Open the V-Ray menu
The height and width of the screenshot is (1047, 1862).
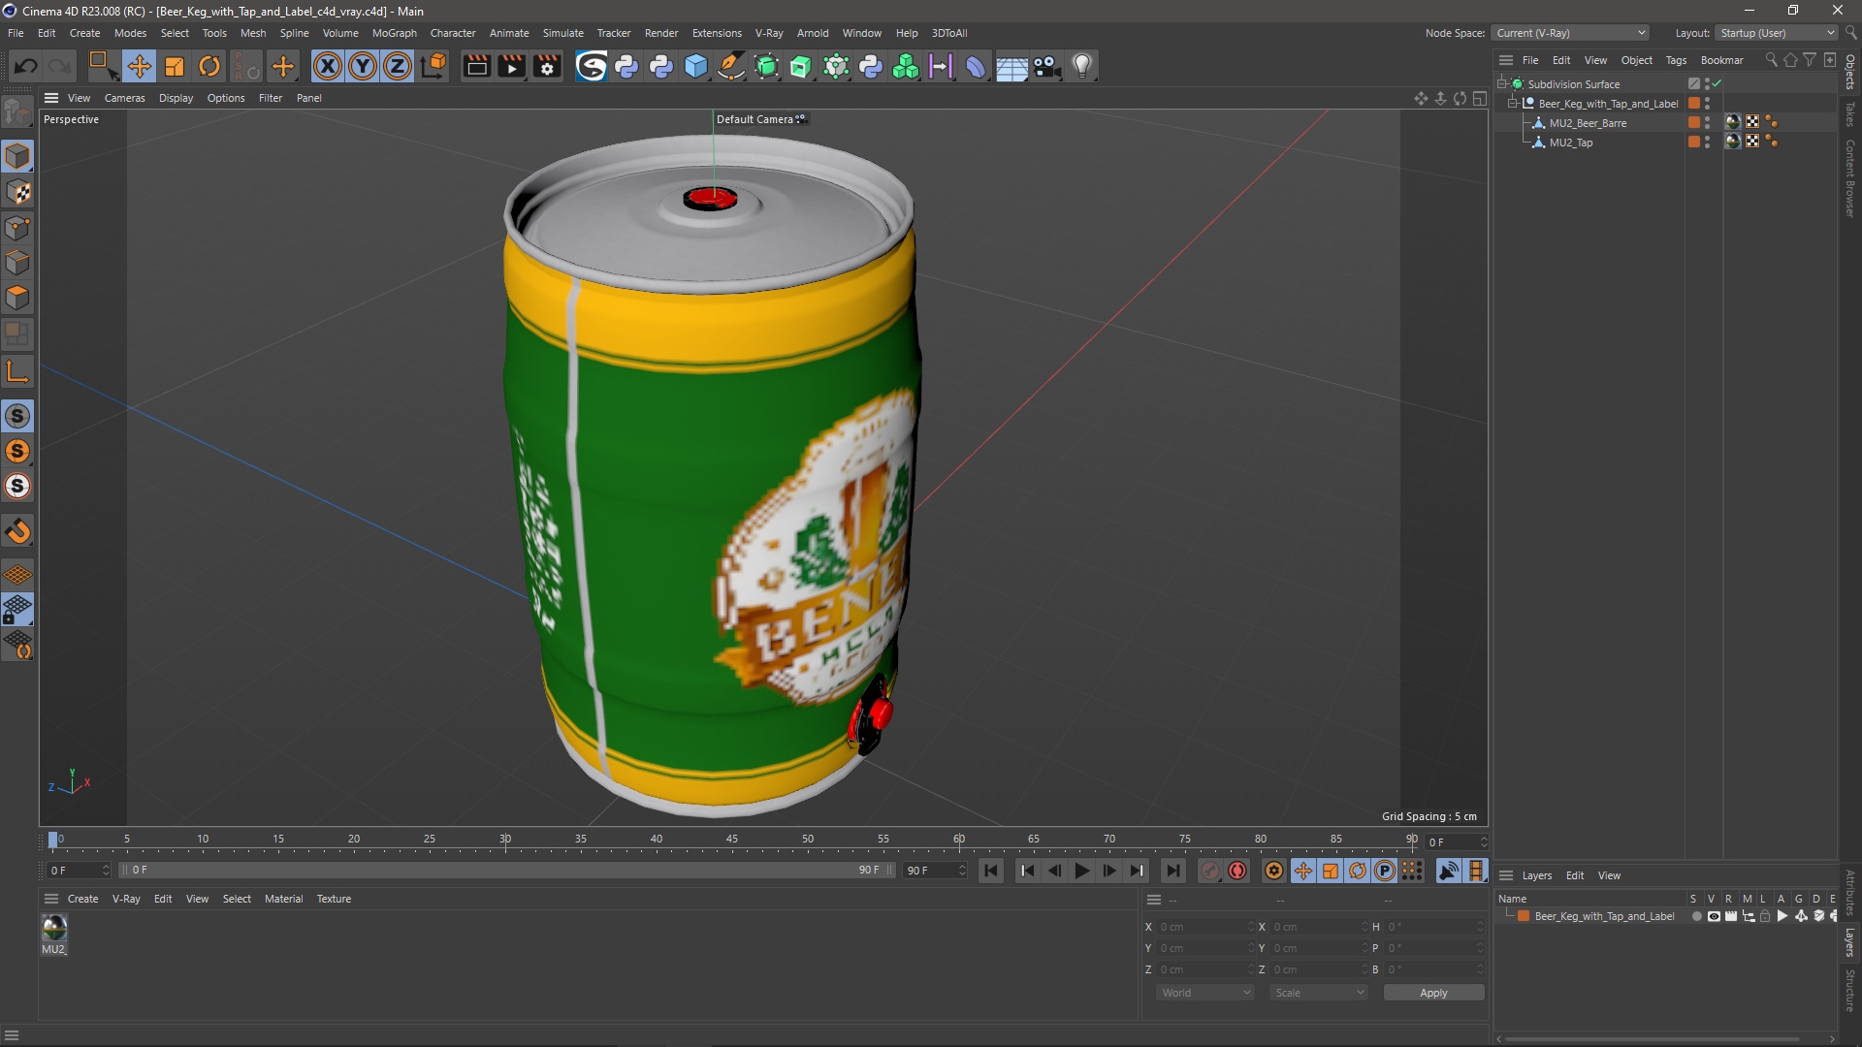769,33
